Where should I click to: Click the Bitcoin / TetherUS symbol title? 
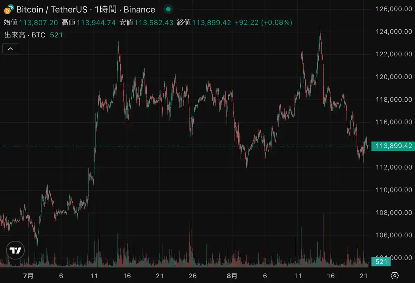tap(52, 9)
